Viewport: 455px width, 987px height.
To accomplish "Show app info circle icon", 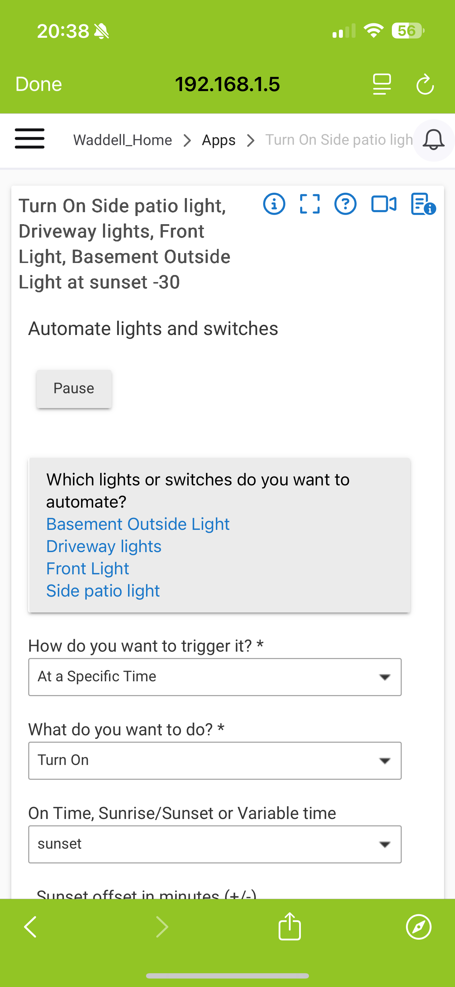I will tap(274, 204).
